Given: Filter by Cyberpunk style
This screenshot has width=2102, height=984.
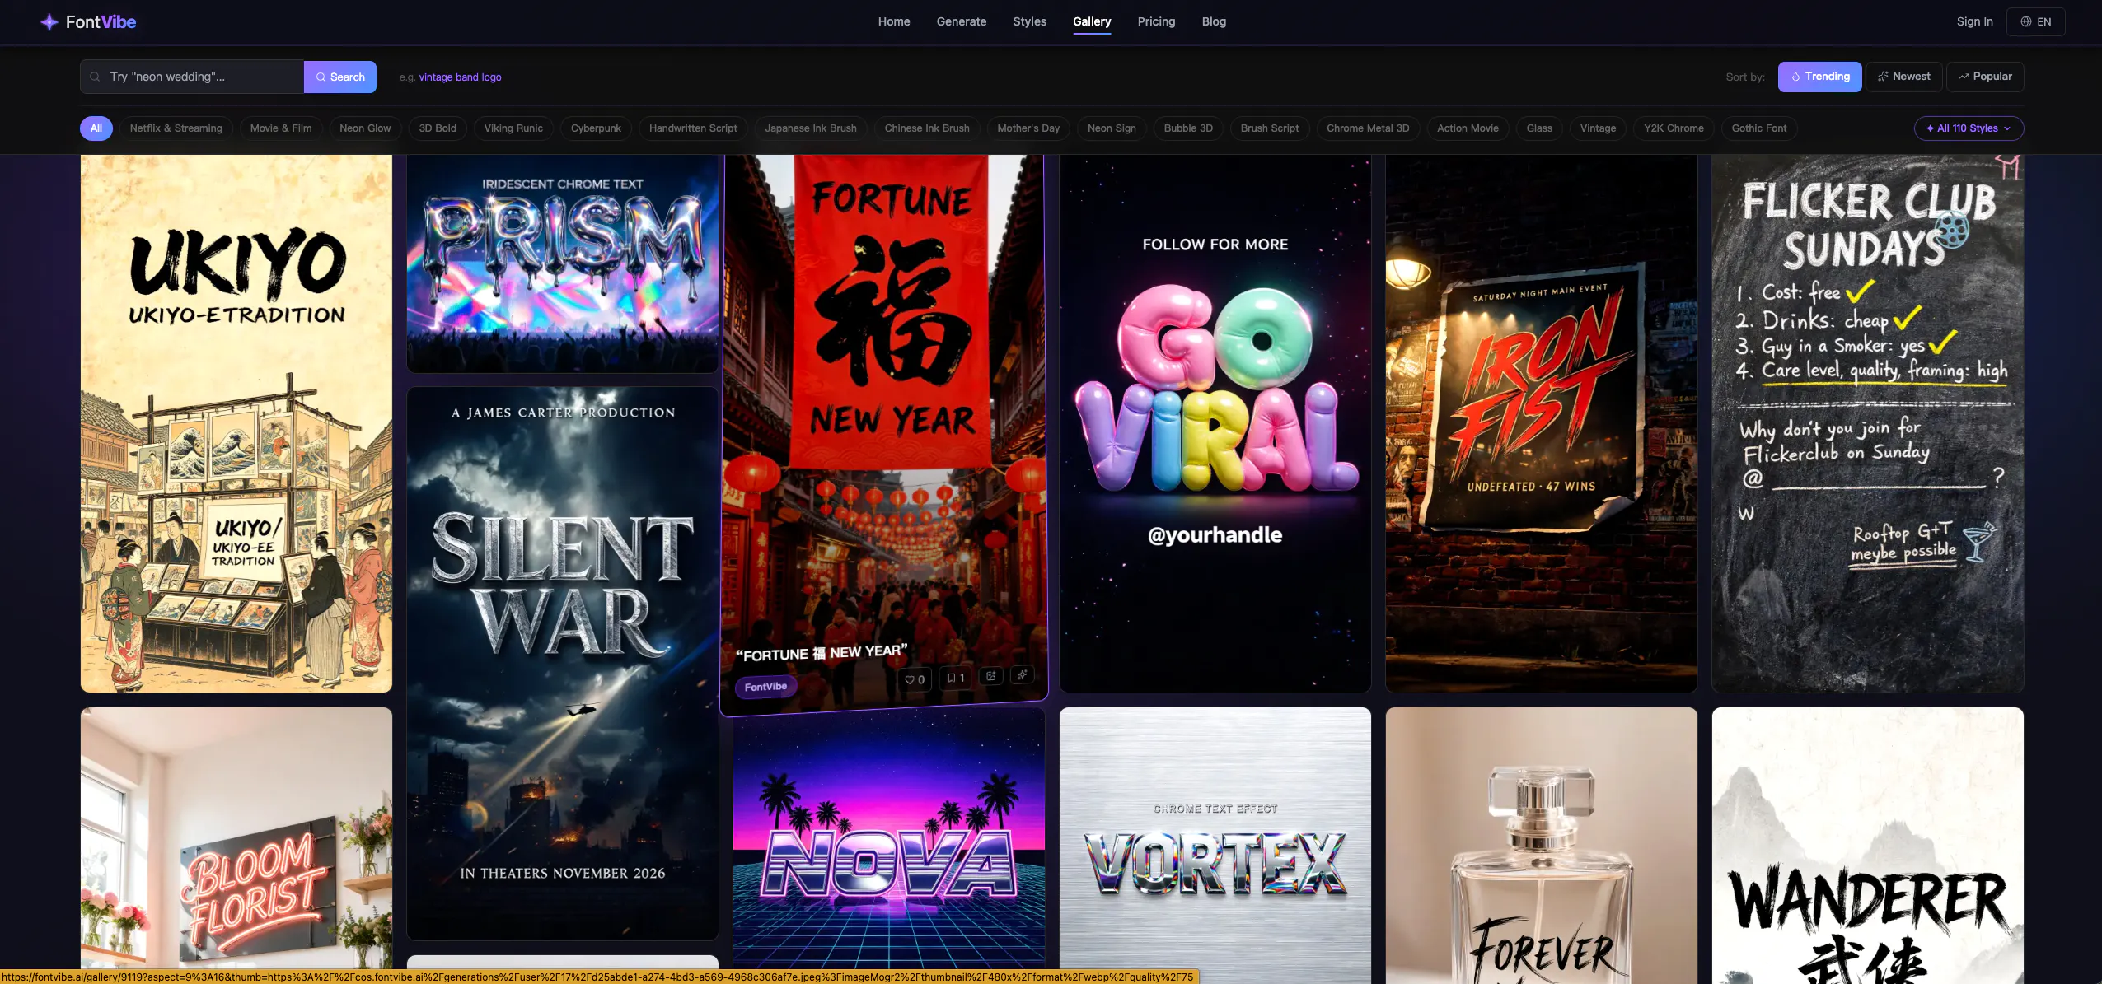Looking at the screenshot, I should [596, 128].
